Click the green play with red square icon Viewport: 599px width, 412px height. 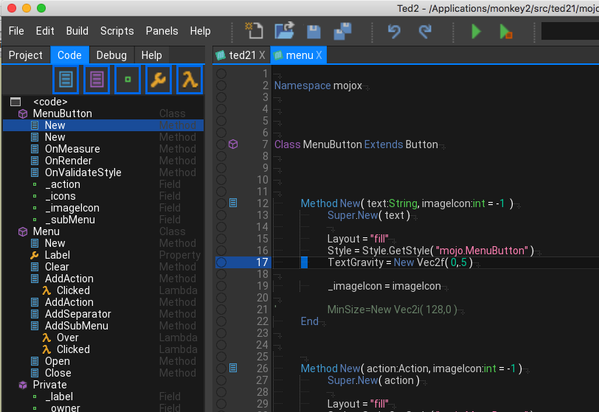click(x=506, y=31)
